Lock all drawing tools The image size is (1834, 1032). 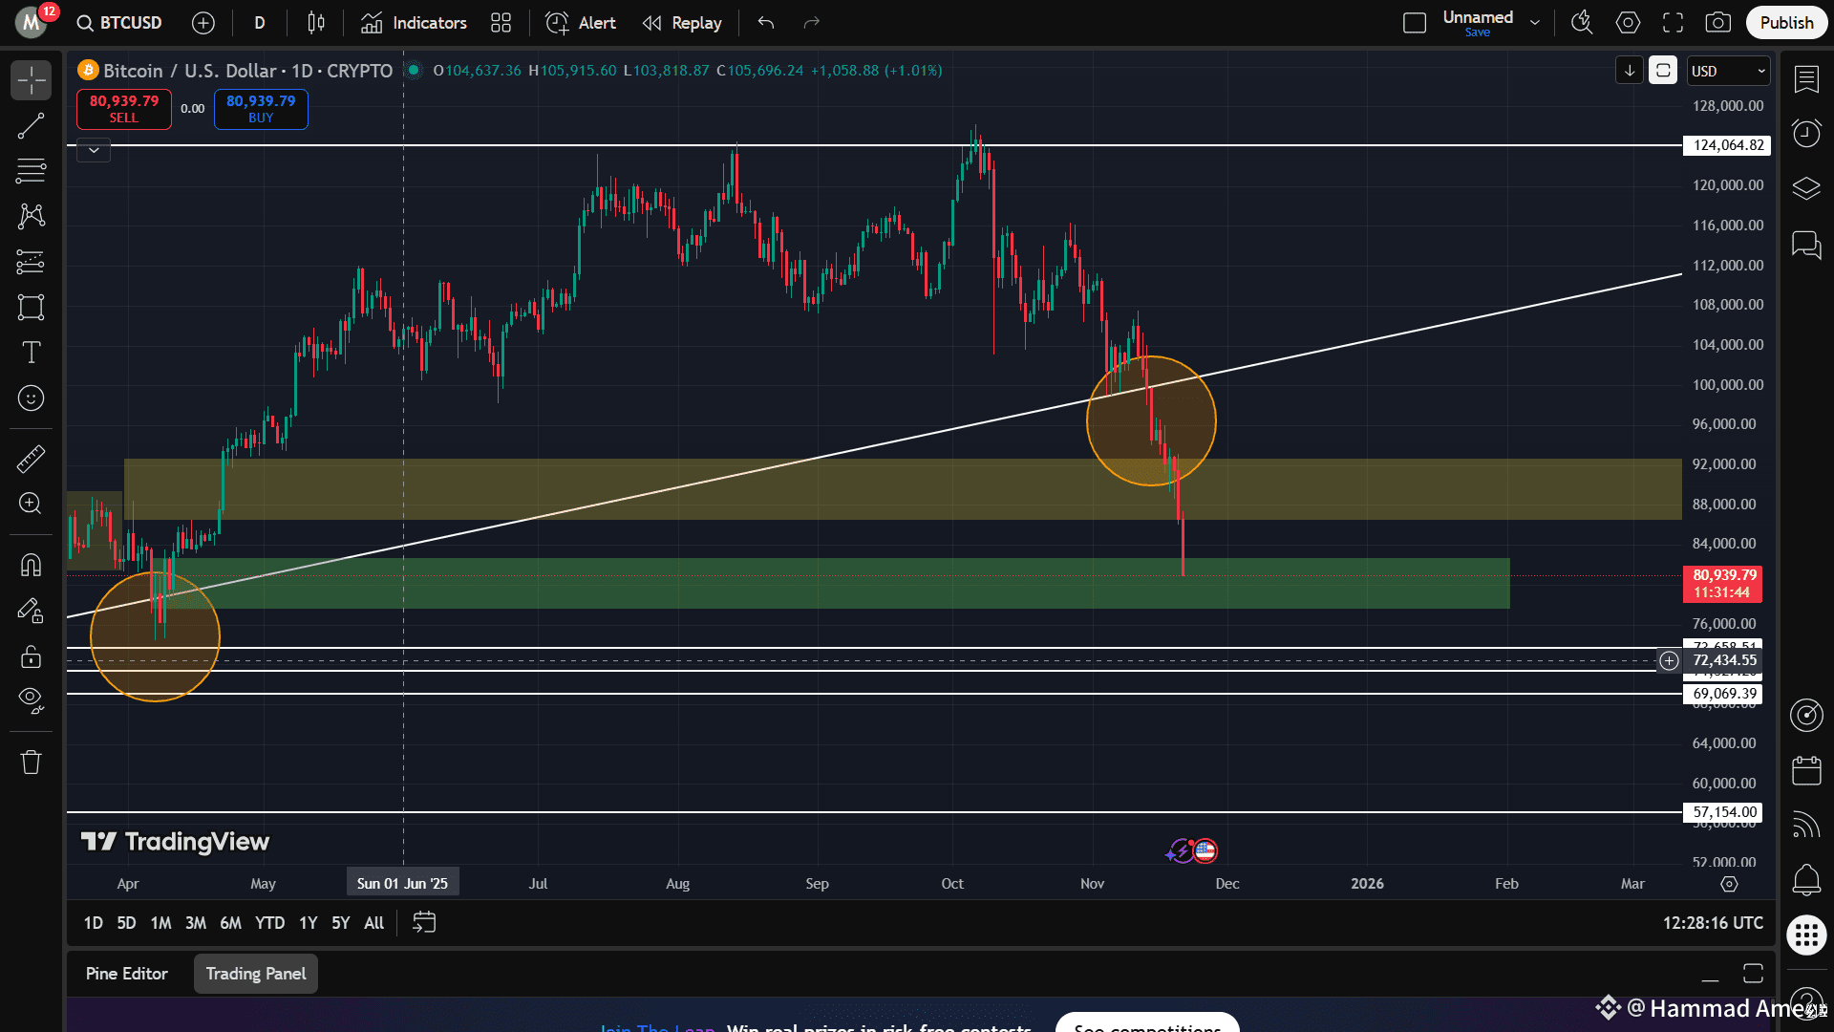point(31,656)
